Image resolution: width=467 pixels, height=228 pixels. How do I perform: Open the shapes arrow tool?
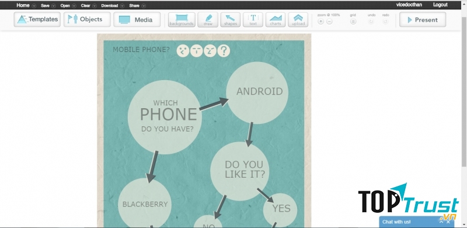(x=230, y=20)
